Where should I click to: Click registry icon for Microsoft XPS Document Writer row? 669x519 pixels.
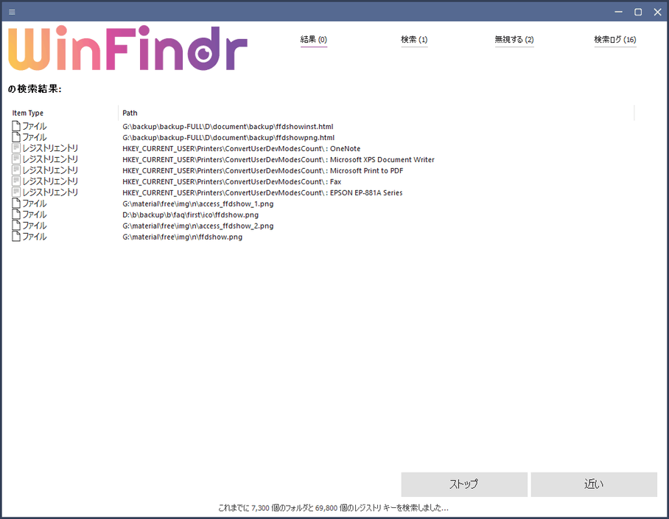pyautogui.click(x=16, y=160)
